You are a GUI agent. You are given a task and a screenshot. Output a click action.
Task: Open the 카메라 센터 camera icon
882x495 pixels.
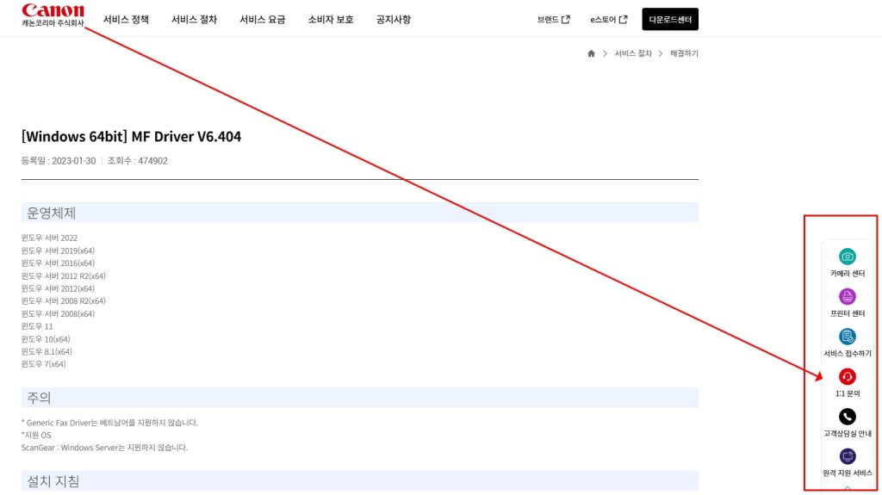848,257
